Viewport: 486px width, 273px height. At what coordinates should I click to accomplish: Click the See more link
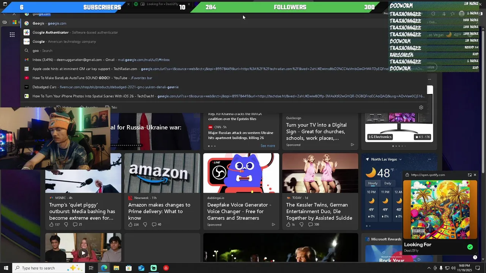point(268,146)
